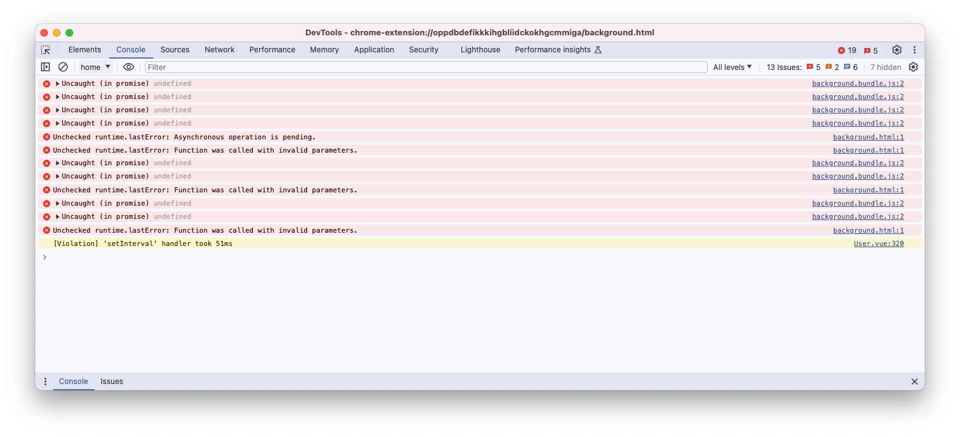Close the bottom drawer with the X
The height and width of the screenshot is (437, 960).
click(914, 382)
